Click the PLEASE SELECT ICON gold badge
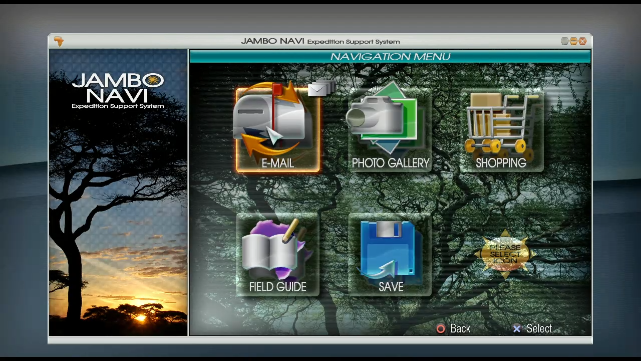This screenshot has height=361, width=641. [504, 254]
